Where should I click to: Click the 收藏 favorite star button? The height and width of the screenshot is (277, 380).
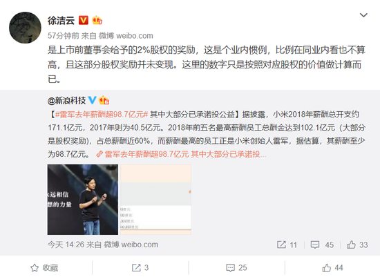[44, 268]
